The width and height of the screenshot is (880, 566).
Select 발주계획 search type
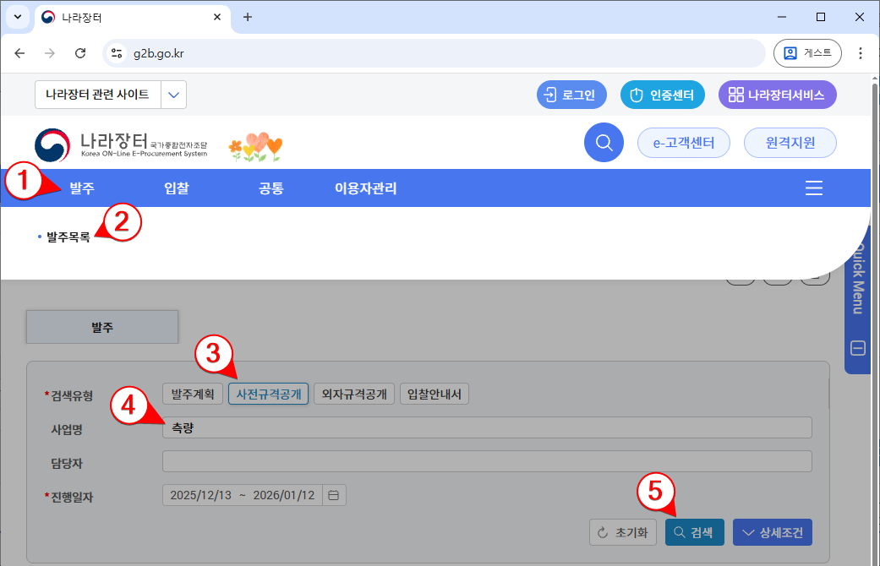tap(193, 395)
